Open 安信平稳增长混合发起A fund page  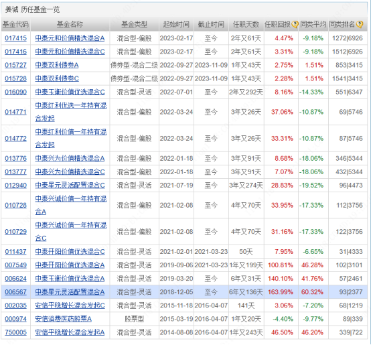click(70, 332)
